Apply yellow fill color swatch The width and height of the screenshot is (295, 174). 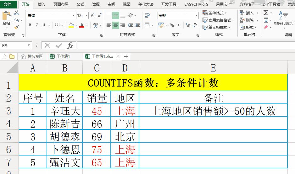71,25
